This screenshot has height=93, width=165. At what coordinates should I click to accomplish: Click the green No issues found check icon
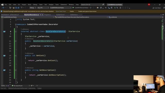(13, 86)
